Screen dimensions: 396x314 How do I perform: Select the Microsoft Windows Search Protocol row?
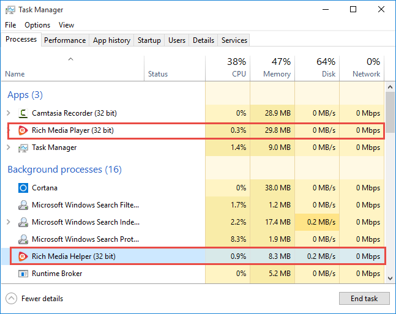point(86,239)
